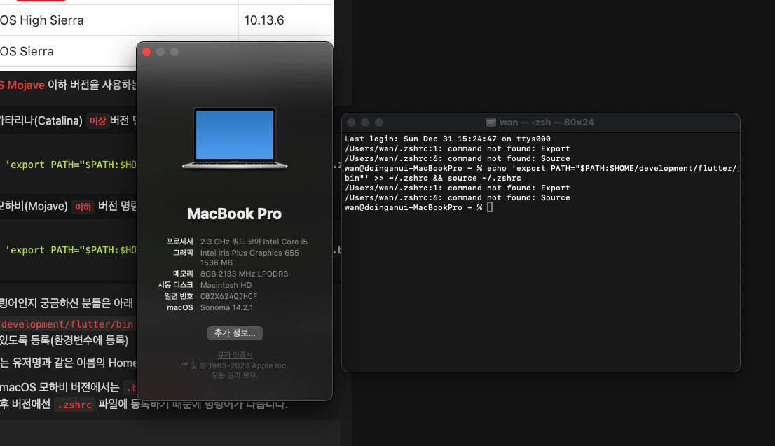
Task: Select the serial number C02X624QJHCF
Action: coord(229,296)
